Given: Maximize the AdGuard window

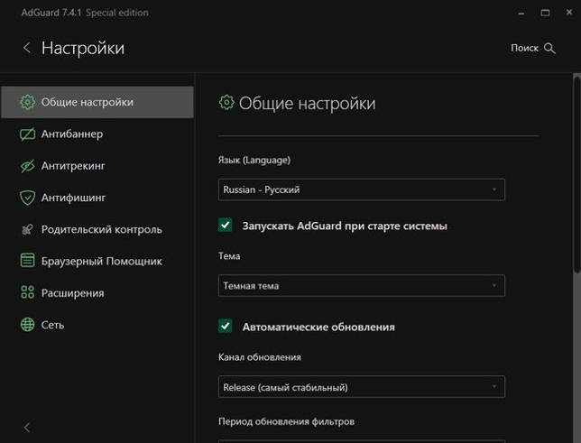Looking at the screenshot, I should click(545, 13).
